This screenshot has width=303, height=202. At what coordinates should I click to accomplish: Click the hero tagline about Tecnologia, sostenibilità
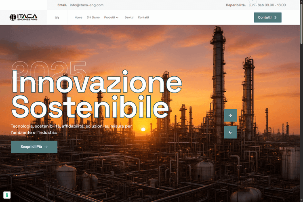pos(71,129)
